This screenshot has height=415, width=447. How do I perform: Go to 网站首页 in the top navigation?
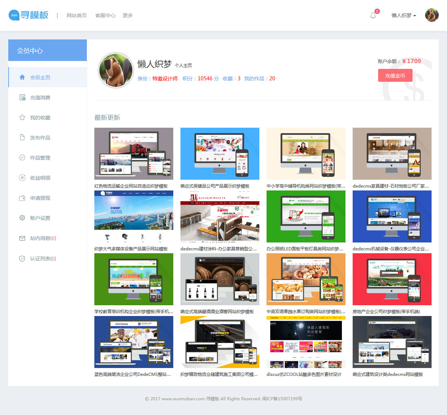(x=77, y=15)
